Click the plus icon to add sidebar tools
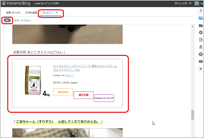 [201, 69]
